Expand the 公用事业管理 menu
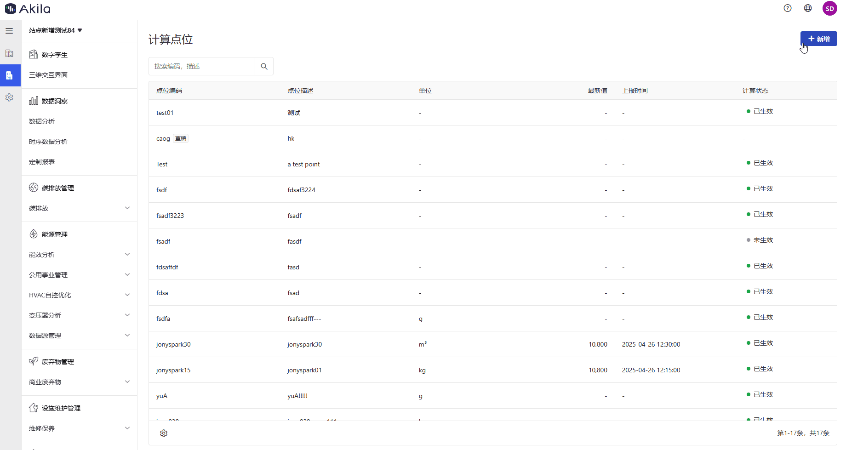846x450 pixels. coord(79,275)
